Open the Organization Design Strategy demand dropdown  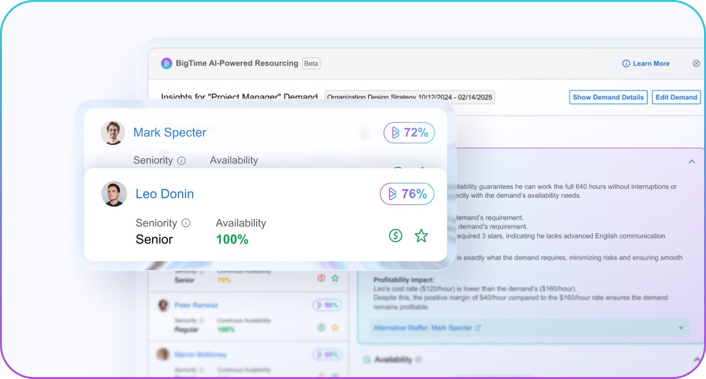pos(409,98)
